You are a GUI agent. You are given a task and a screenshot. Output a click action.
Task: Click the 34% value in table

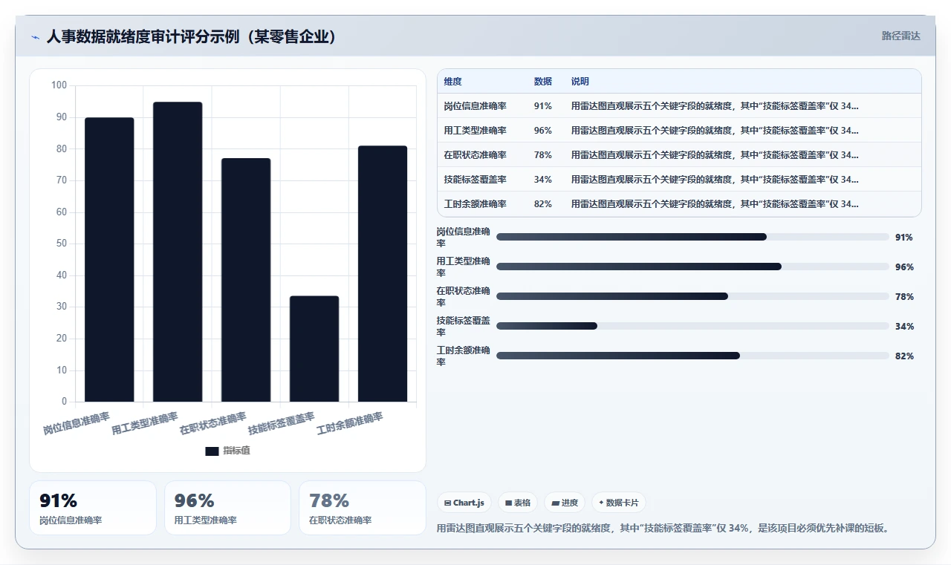(x=543, y=180)
